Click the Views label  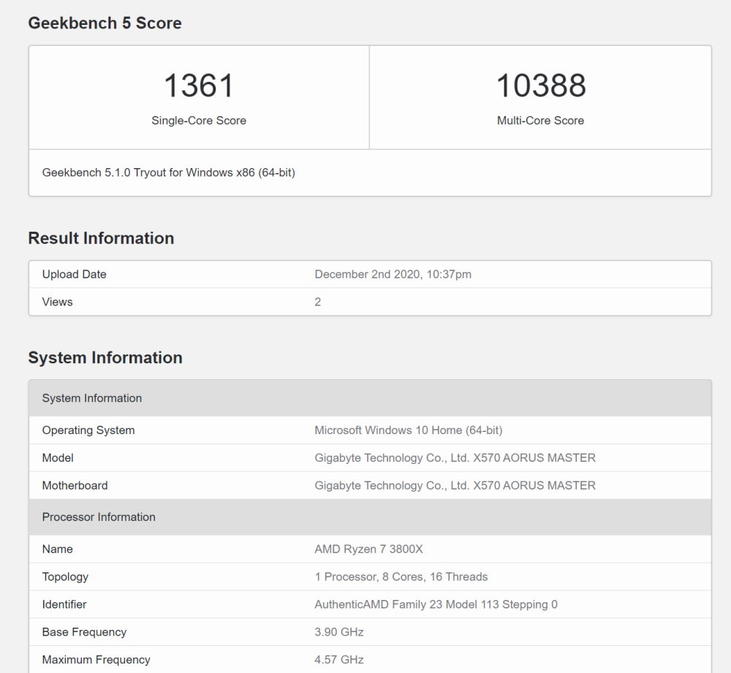pyautogui.click(x=57, y=302)
